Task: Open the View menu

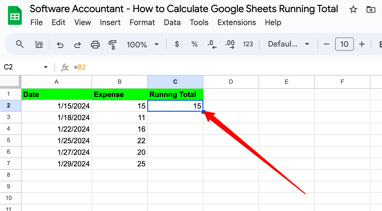Action: pos(83,22)
